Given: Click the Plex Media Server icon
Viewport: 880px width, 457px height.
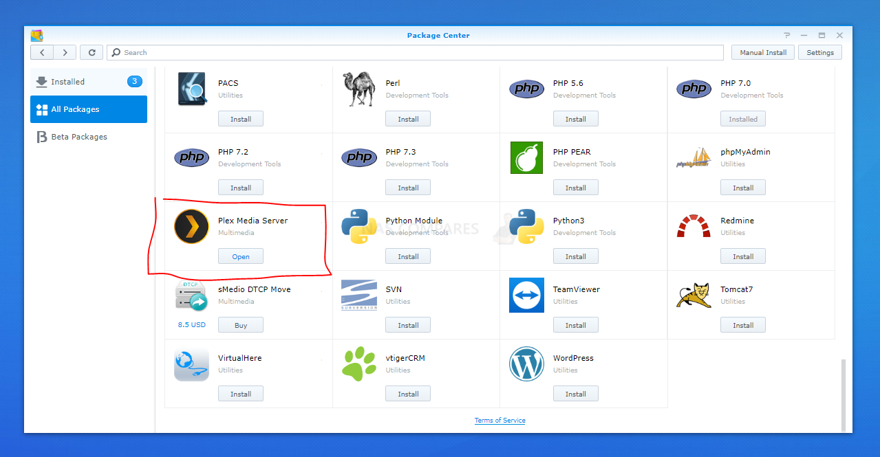Looking at the screenshot, I should (x=191, y=226).
